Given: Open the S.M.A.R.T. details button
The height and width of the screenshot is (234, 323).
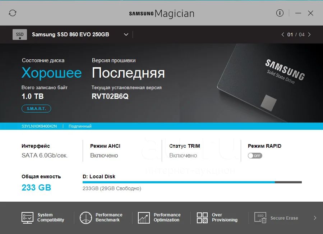Looking at the screenshot, I should point(36,109).
